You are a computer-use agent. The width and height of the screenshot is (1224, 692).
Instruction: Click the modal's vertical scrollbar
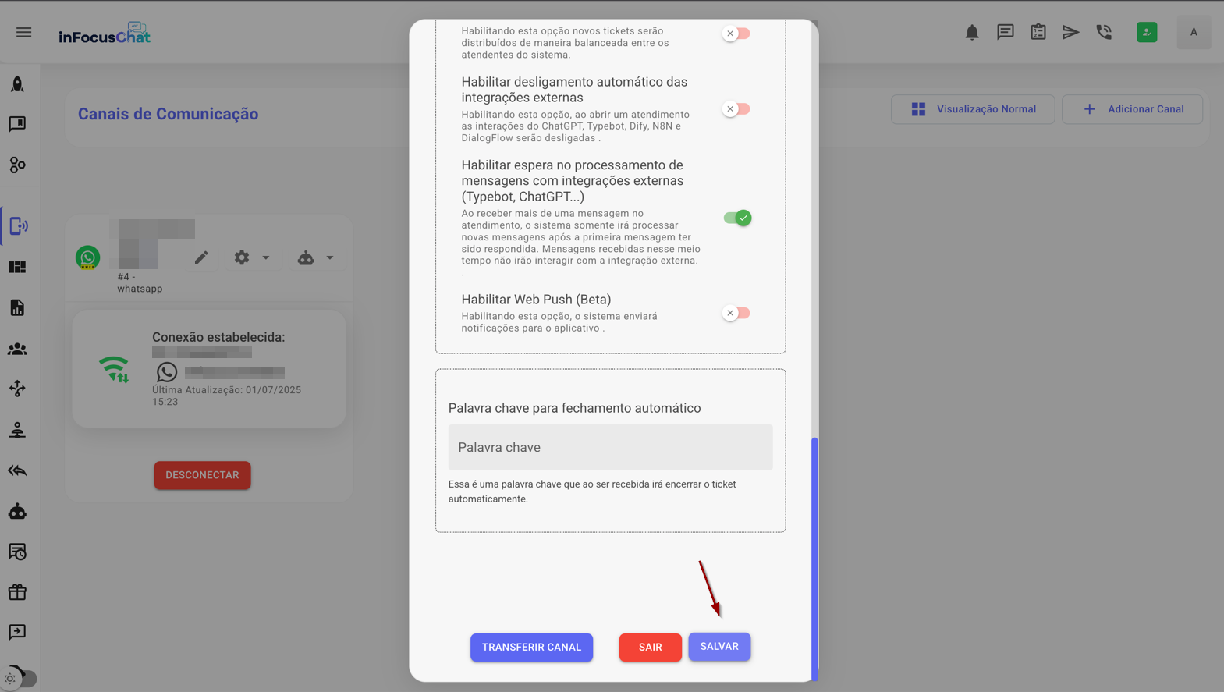[814, 557]
